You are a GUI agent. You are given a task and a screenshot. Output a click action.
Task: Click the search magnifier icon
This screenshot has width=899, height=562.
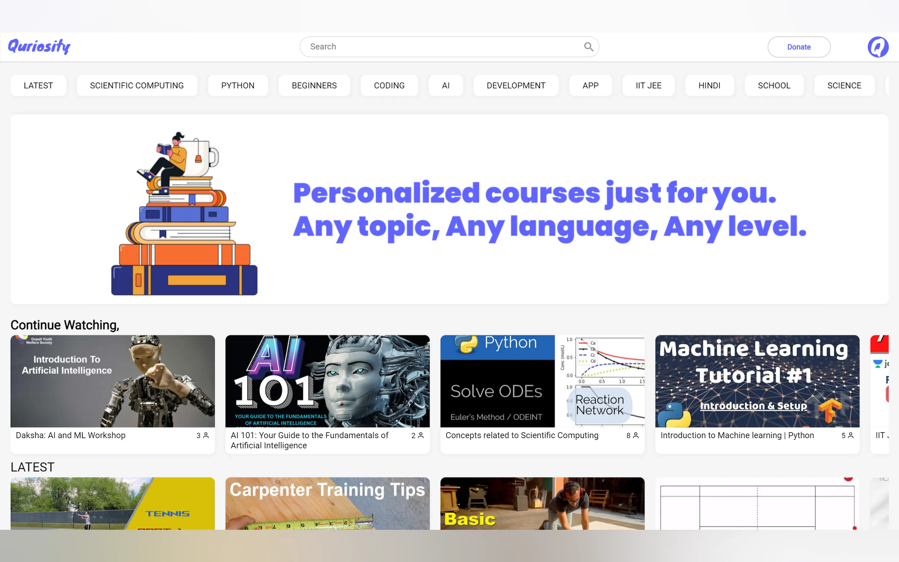tap(588, 47)
